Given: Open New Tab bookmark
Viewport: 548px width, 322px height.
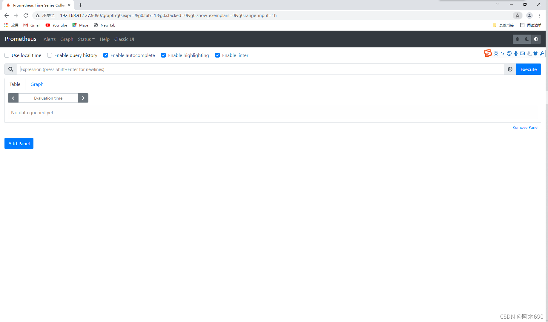Looking at the screenshot, I should tap(105, 25).
